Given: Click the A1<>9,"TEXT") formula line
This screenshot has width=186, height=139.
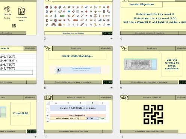Looking at the screenshot, I should point(8,61).
